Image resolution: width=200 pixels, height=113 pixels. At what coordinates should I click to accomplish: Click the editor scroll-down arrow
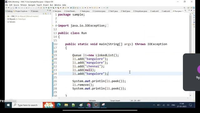point(190,95)
